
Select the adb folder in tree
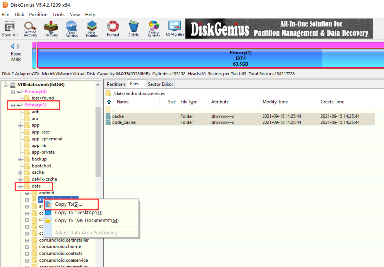[x=35, y=112]
